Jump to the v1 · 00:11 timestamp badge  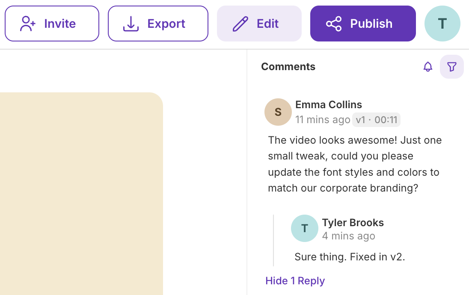[x=376, y=120]
